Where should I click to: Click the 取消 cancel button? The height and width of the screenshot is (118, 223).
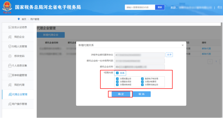pyautogui.click(x=141, y=94)
